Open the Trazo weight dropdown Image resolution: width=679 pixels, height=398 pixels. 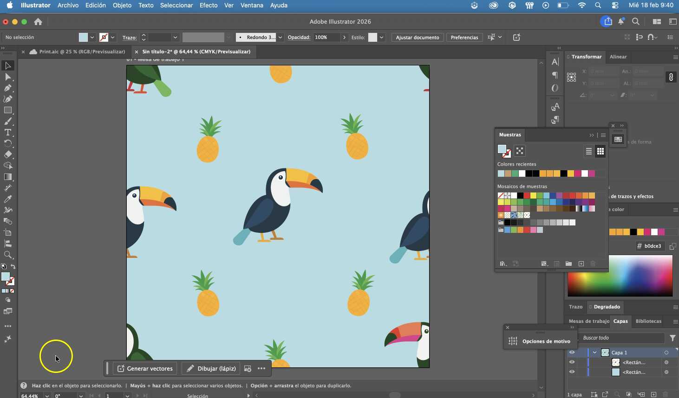(x=176, y=38)
